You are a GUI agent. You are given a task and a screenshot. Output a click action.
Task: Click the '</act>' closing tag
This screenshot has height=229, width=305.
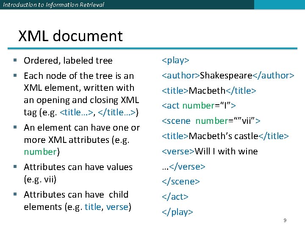pos(175,197)
